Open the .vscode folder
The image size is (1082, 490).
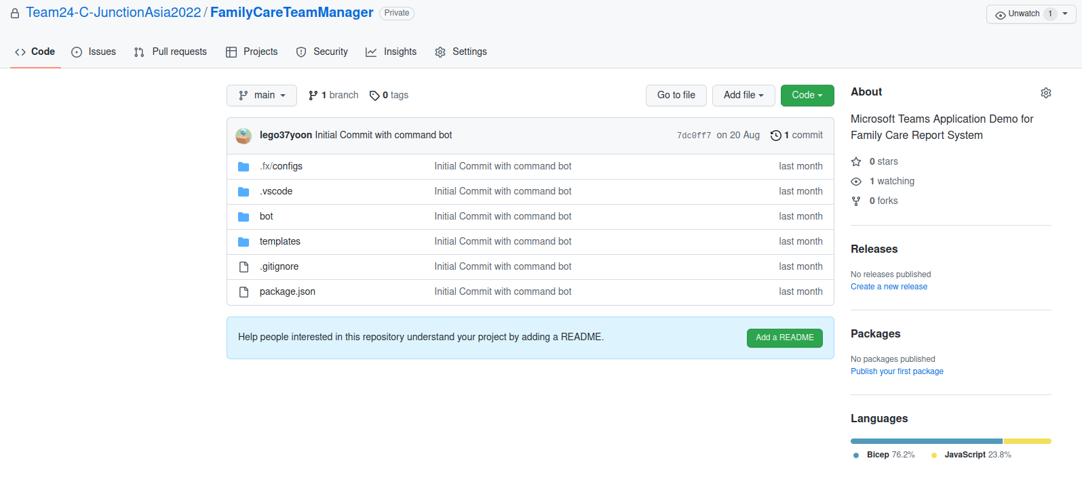point(276,191)
